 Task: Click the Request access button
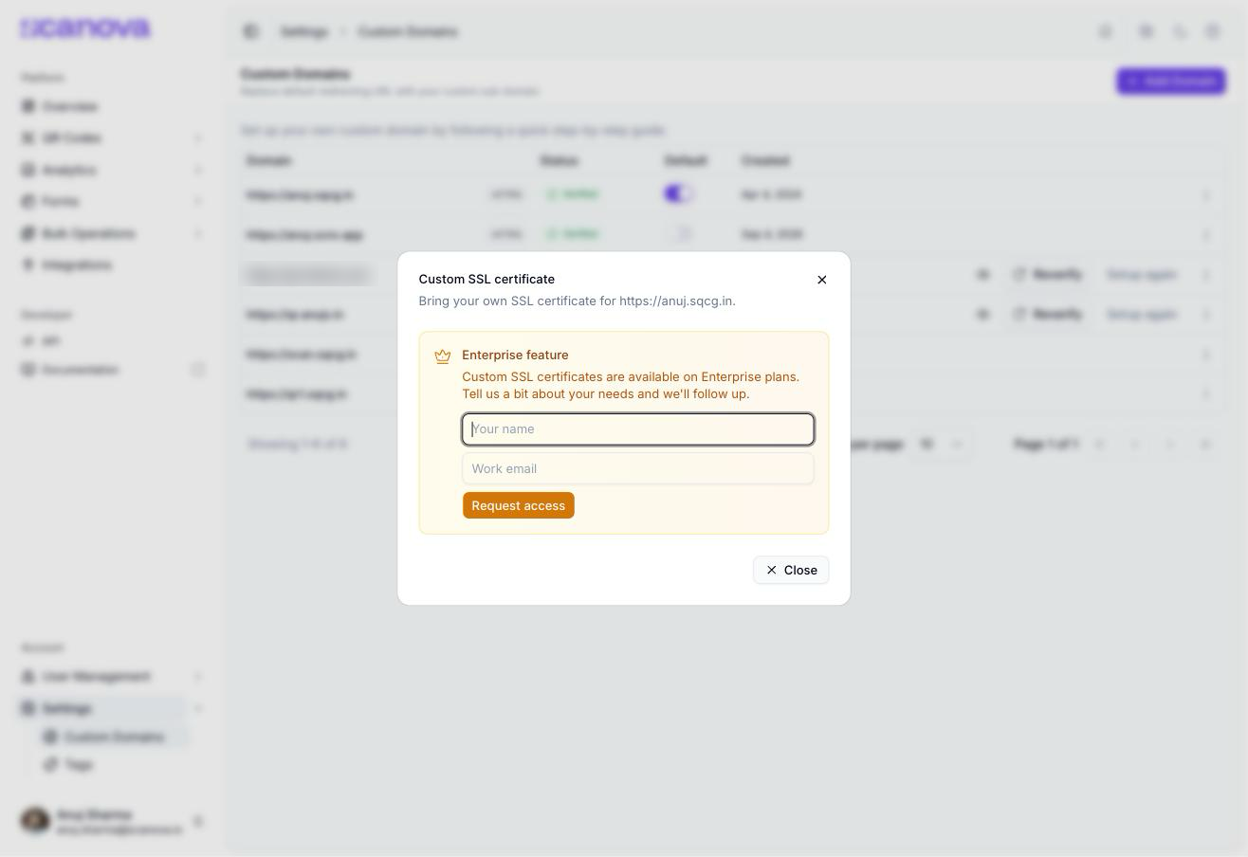[x=519, y=505]
